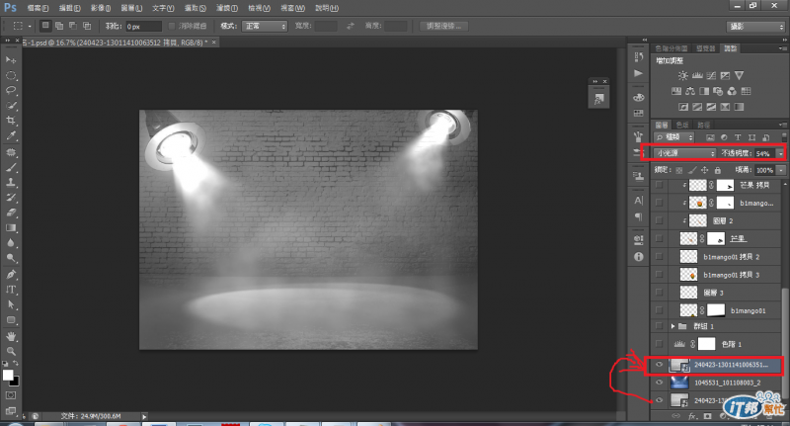This screenshot has height=426, width=790.
Task: Select the Quick Selection tool
Action: pos(11,106)
